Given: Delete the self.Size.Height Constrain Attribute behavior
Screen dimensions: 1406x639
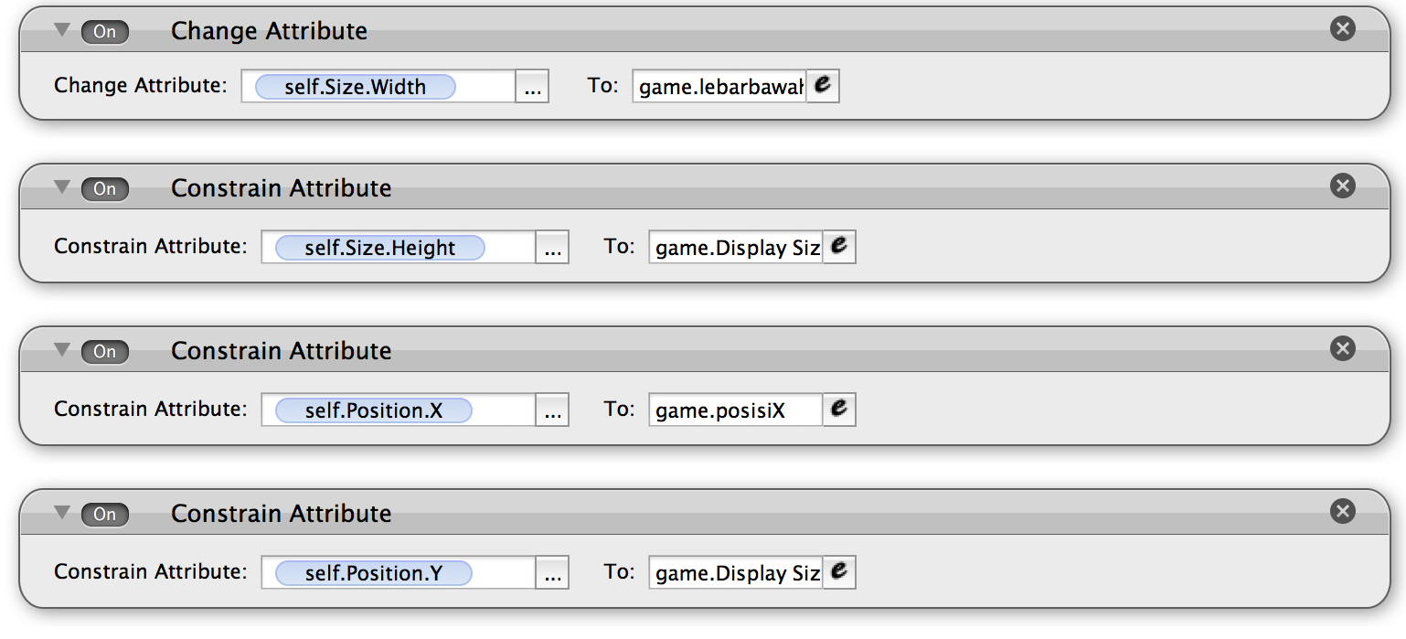Looking at the screenshot, I should (x=1342, y=186).
